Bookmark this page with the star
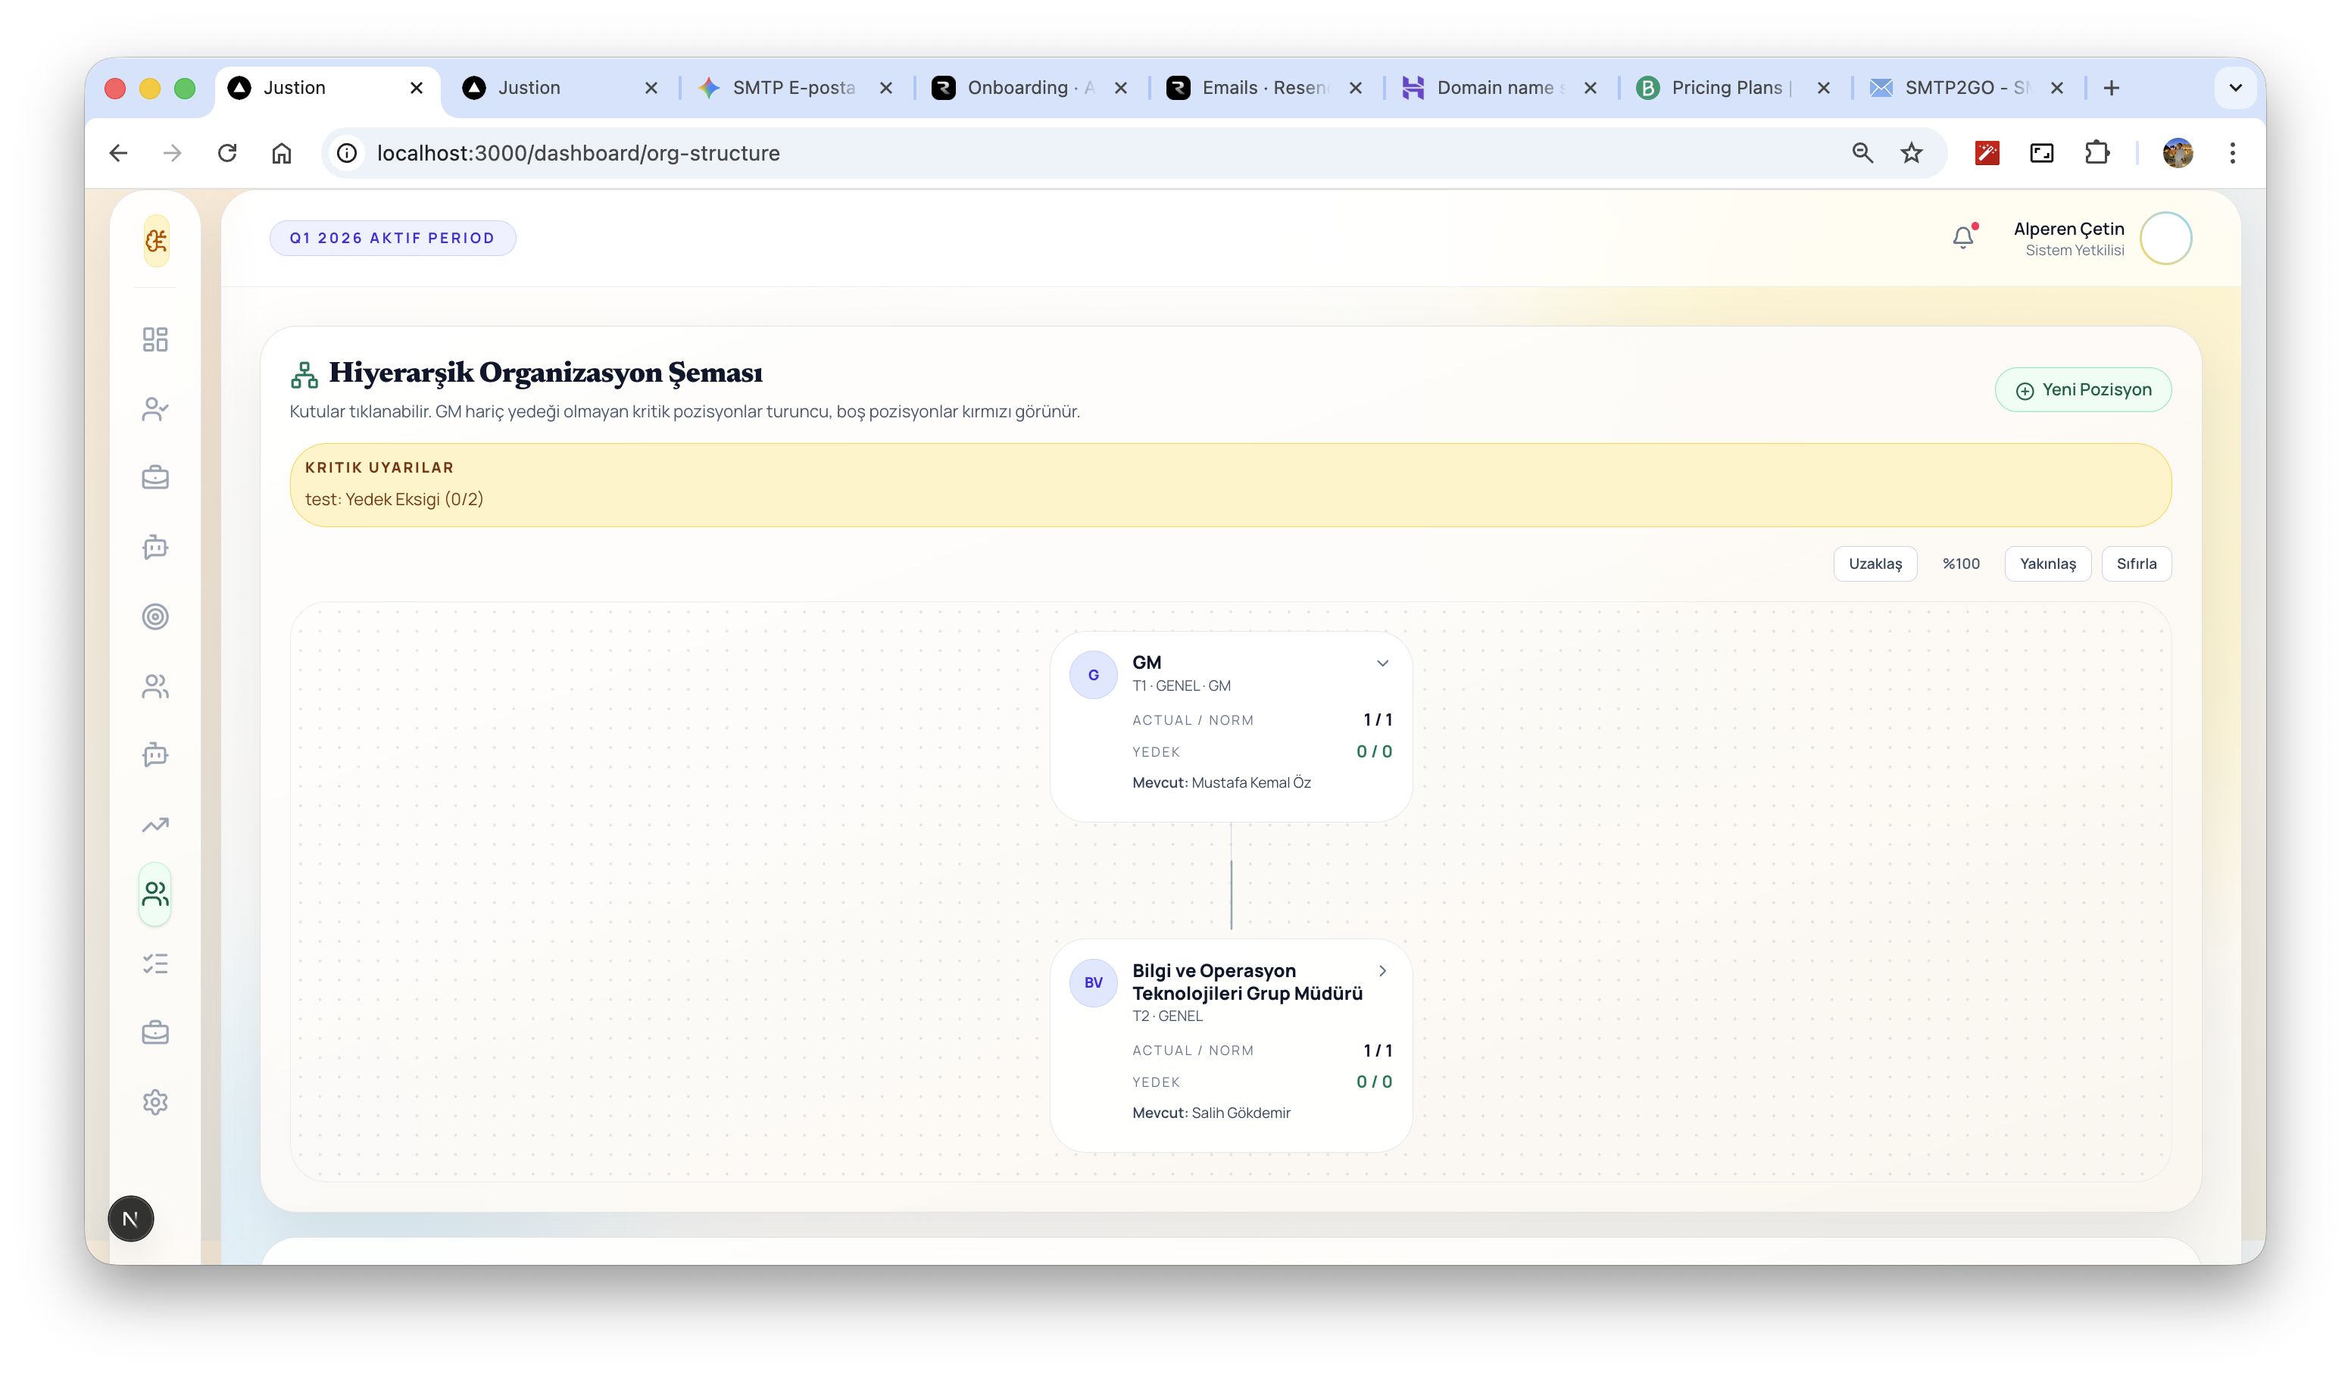2351x1377 pixels. coord(1912,153)
